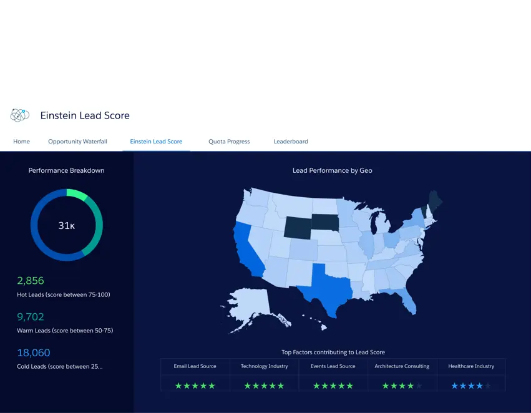This screenshot has width=531, height=413.
Task: Select the 18,060 cold leads value
Action: point(34,352)
